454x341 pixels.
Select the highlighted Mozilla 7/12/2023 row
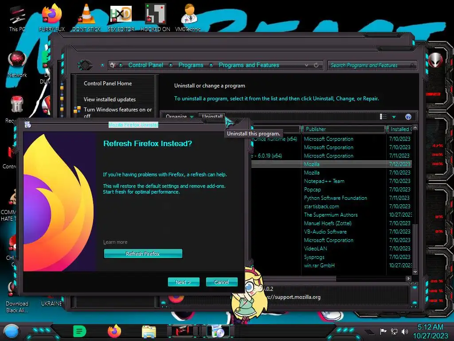tap(332, 164)
